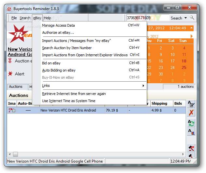Open the Help menu
Image resolution: width=206 pixels, height=173 pixels.
pyautogui.click(x=48, y=18)
